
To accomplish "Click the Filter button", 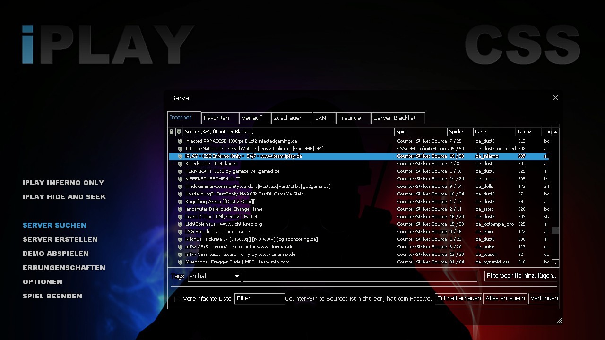I will point(259,298).
